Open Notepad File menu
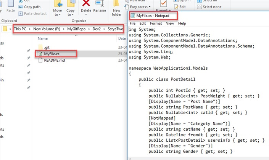The image size is (269, 160). click(x=132, y=23)
